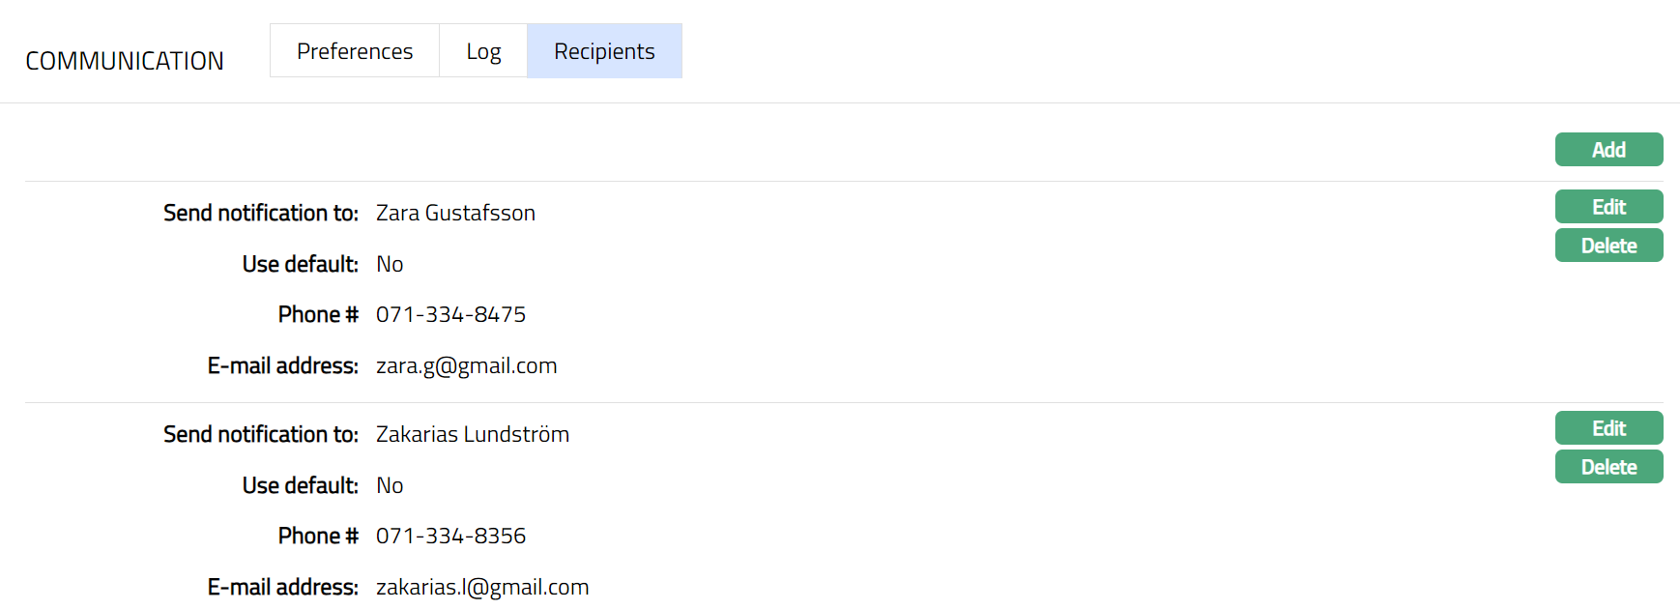Click Zara's Use default value No
Image resolution: width=1680 pixels, height=610 pixels.
(390, 264)
